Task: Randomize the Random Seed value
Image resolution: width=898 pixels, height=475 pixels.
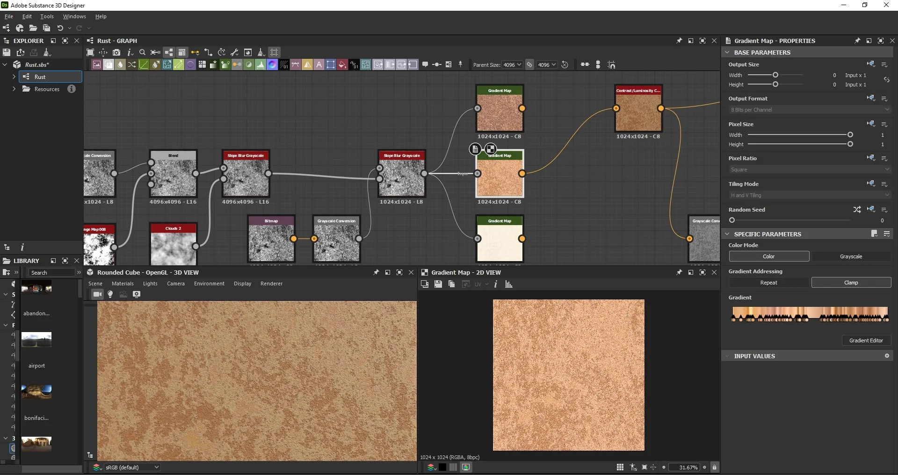Action: pyautogui.click(x=857, y=210)
